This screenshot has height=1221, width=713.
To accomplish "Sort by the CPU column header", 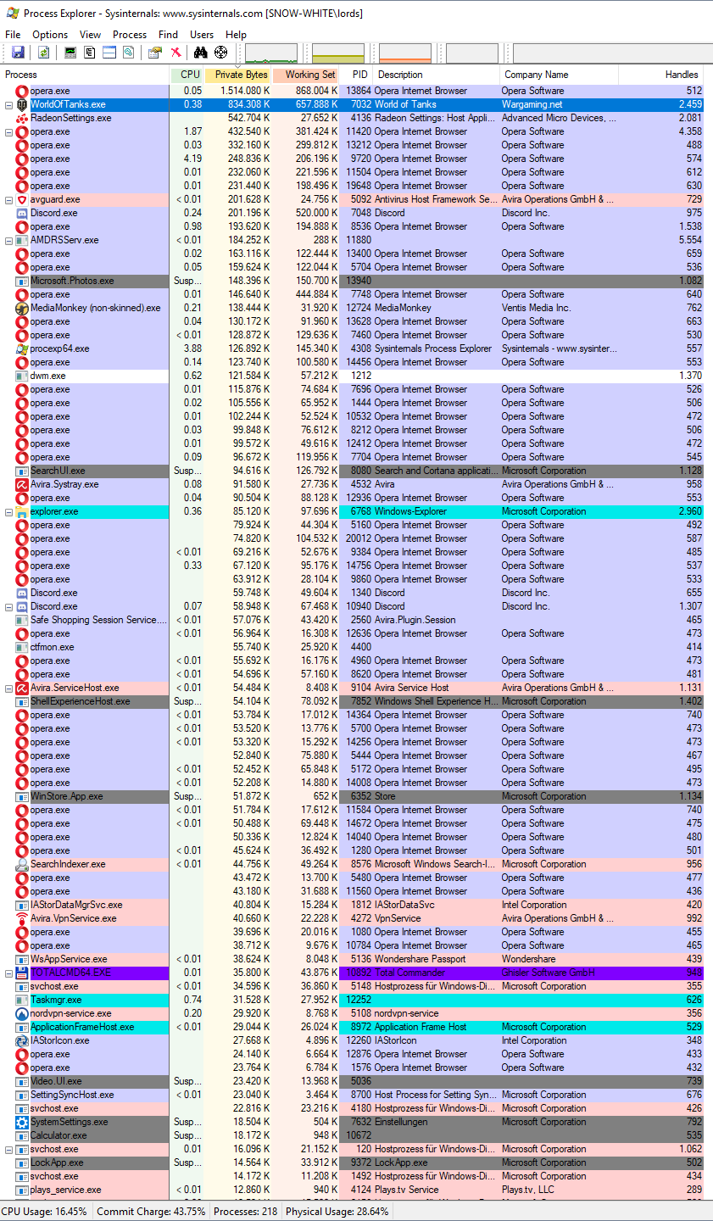I will 187,75.
